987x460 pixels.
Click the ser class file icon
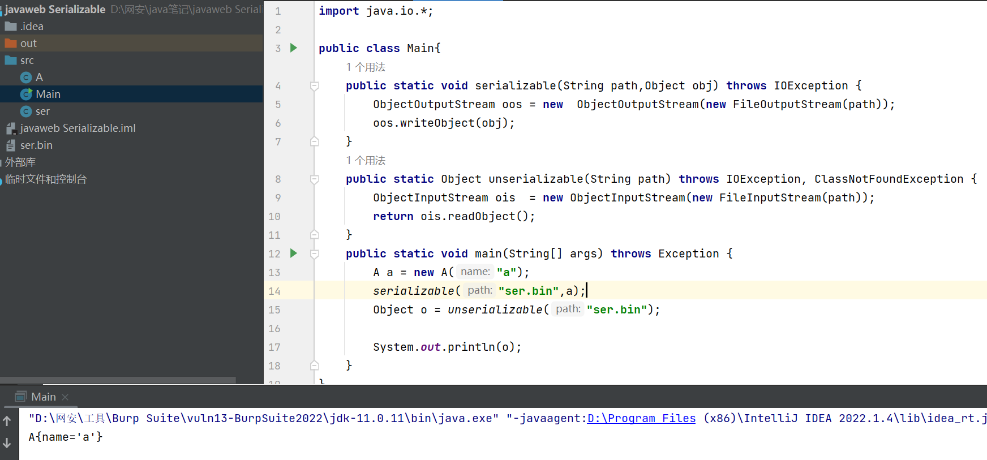pyautogui.click(x=26, y=111)
